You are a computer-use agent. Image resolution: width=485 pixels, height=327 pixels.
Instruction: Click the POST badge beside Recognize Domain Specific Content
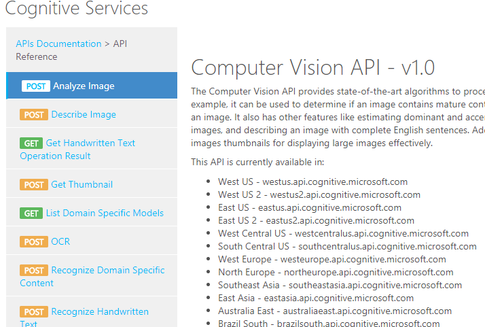(x=34, y=271)
